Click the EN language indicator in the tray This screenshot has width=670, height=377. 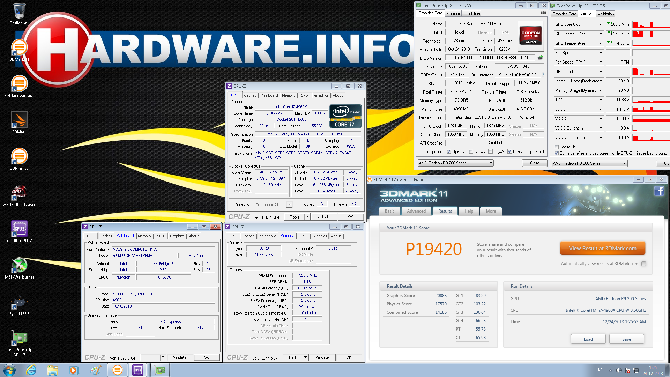point(601,369)
